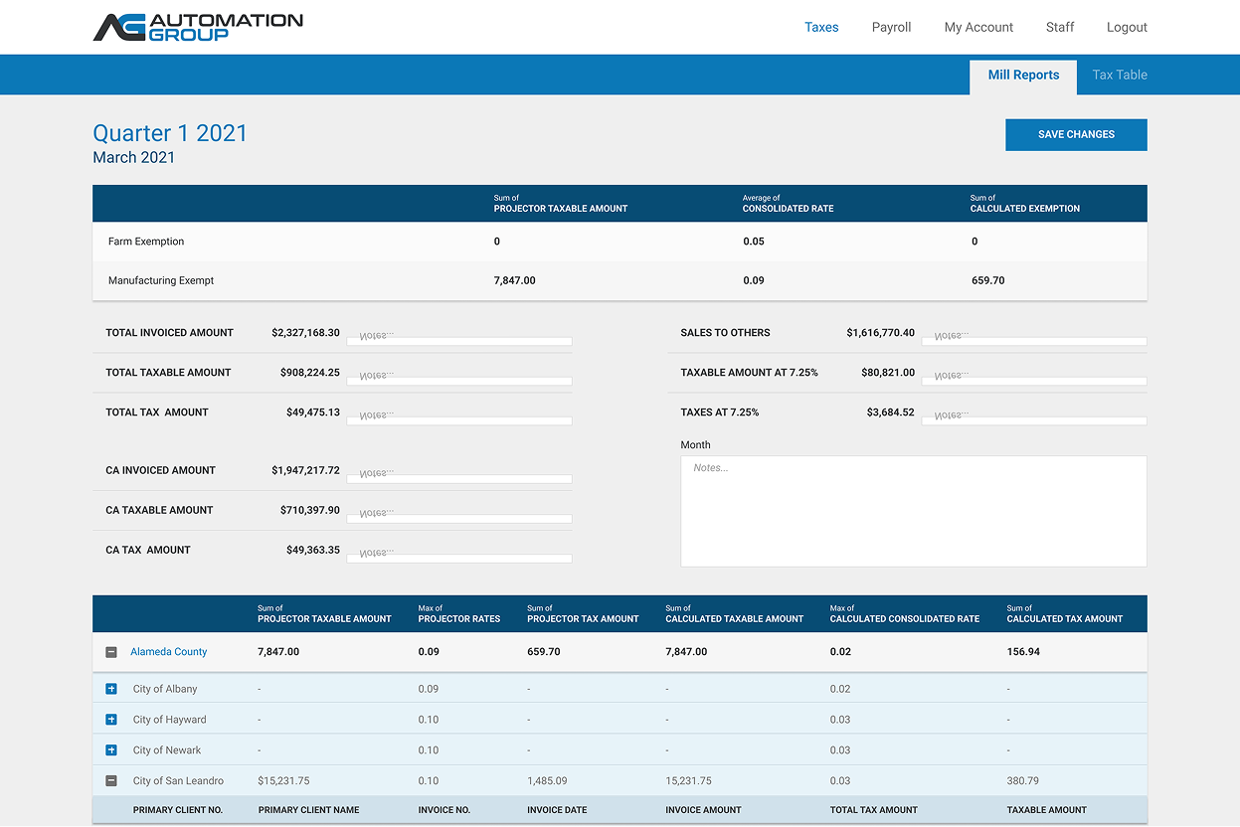
Task: Expand the City of Albany row
Action: pyautogui.click(x=111, y=689)
